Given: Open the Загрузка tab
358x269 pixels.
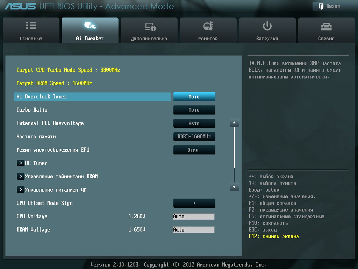Looking at the screenshot, I should pyautogui.click(x=267, y=30).
